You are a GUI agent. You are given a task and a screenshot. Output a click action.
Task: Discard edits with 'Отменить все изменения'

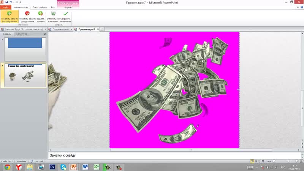point(53,17)
